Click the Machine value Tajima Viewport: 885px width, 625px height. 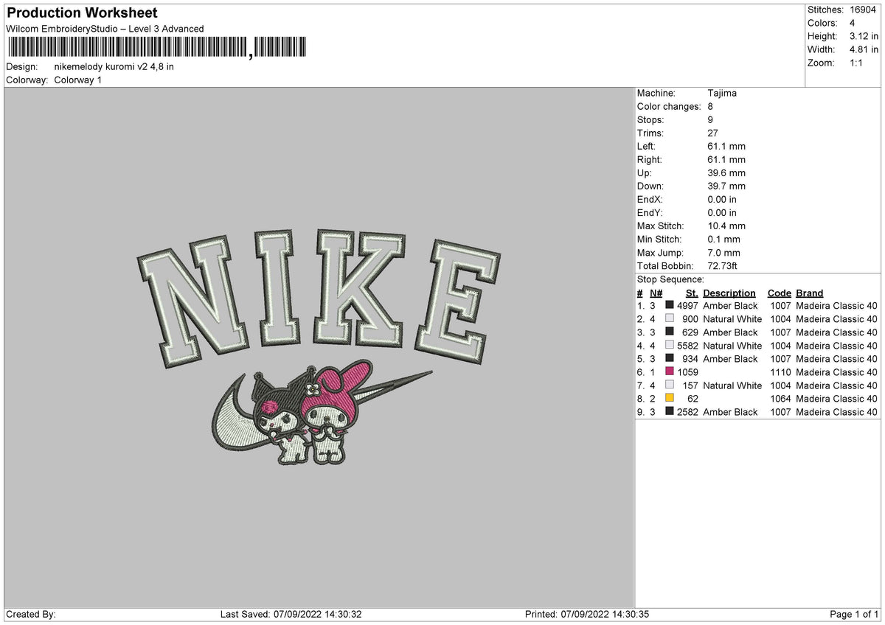721,94
